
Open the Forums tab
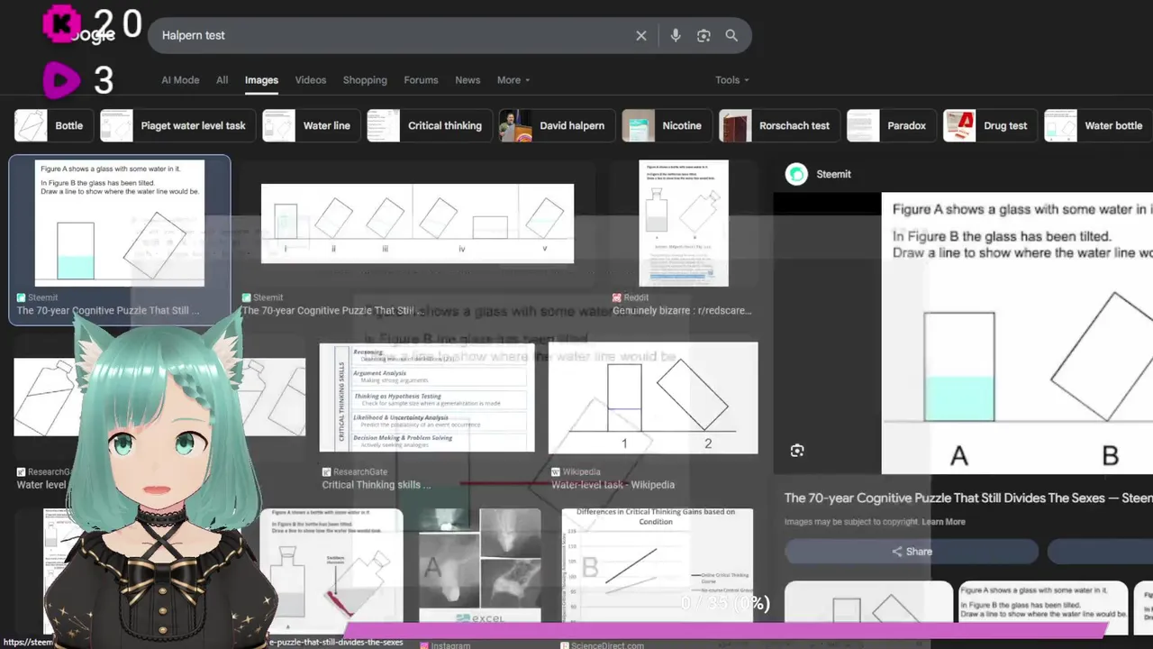421,80
